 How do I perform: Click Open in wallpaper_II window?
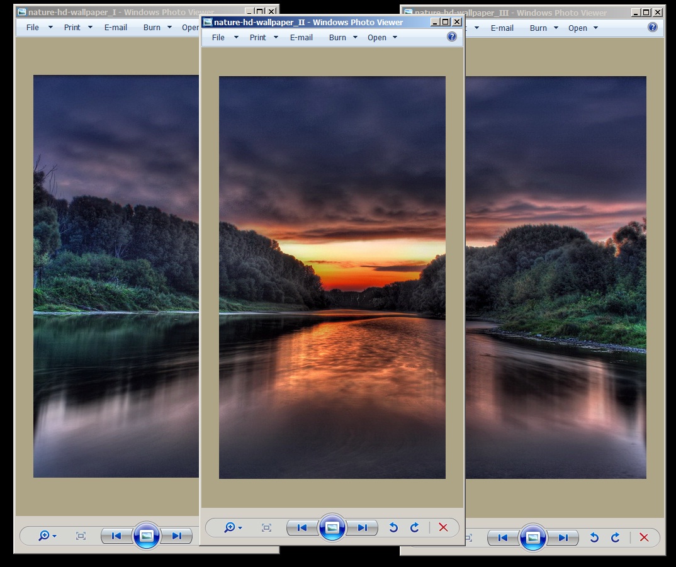pyautogui.click(x=377, y=38)
